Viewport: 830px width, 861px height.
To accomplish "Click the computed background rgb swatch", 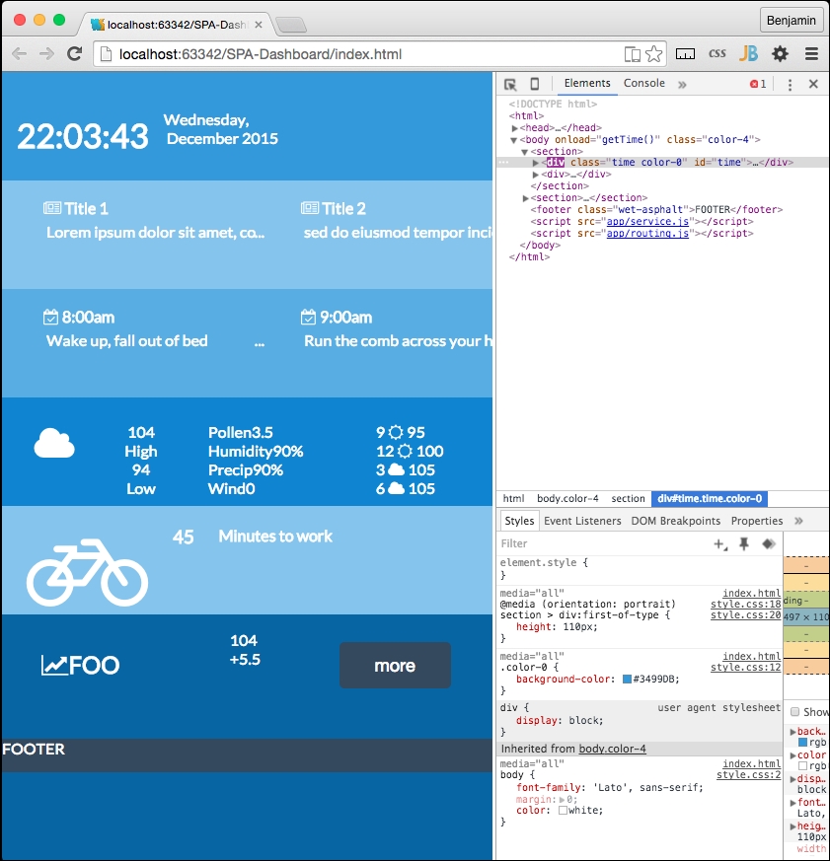I will point(802,743).
